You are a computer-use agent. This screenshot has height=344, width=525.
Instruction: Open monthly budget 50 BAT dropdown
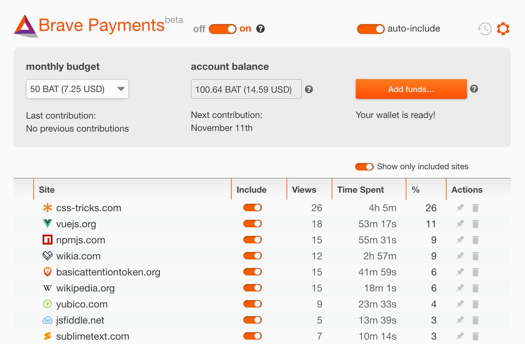click(x=78, y=89)
